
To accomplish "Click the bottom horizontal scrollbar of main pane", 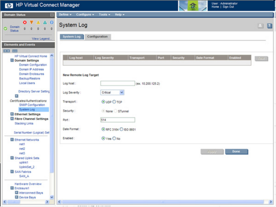I will point(163,202).
